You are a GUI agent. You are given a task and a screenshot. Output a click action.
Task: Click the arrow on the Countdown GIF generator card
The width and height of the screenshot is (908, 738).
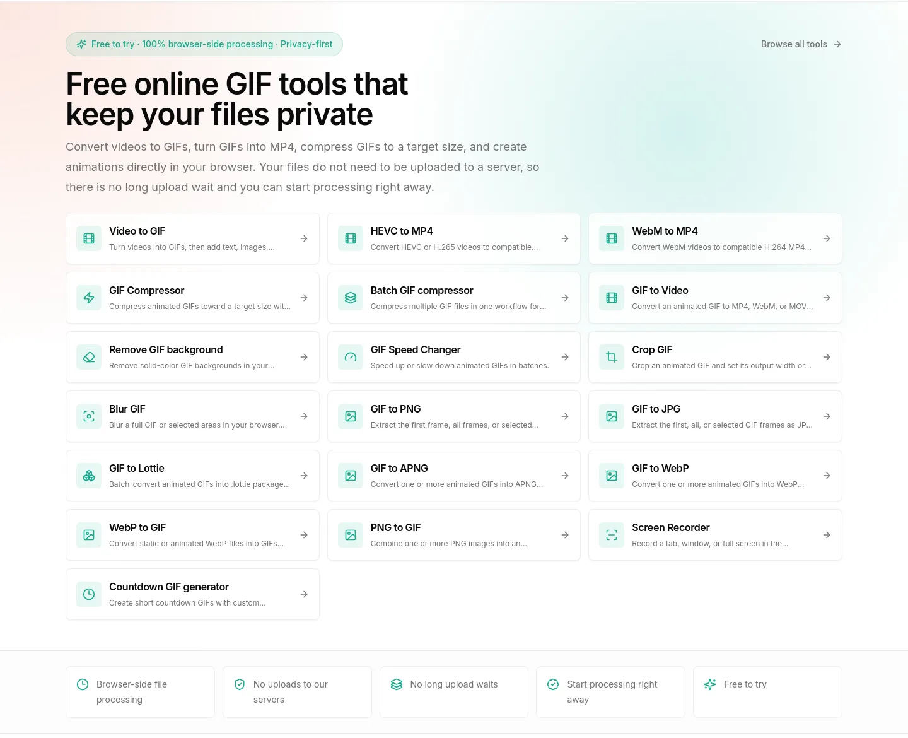click(x=304, y=594)
